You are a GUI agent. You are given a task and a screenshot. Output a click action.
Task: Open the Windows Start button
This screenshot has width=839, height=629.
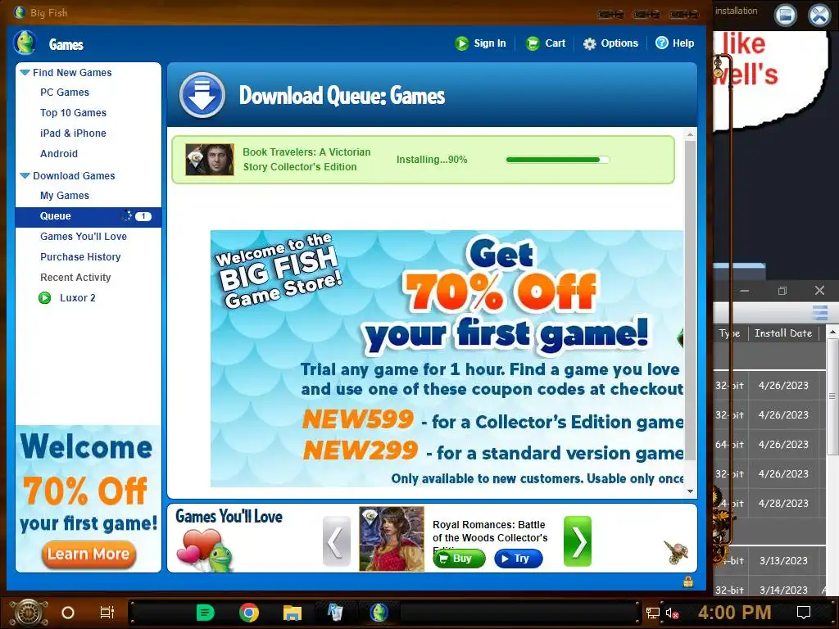(x=28, y=613)
